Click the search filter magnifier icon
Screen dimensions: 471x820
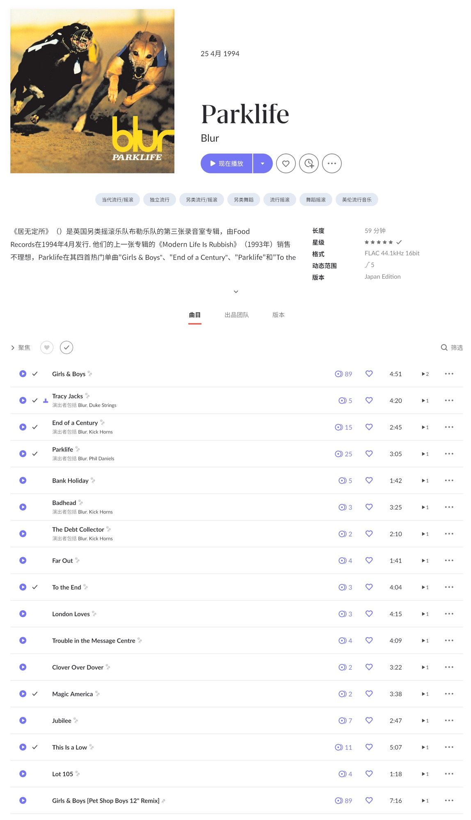pos(444,348)
